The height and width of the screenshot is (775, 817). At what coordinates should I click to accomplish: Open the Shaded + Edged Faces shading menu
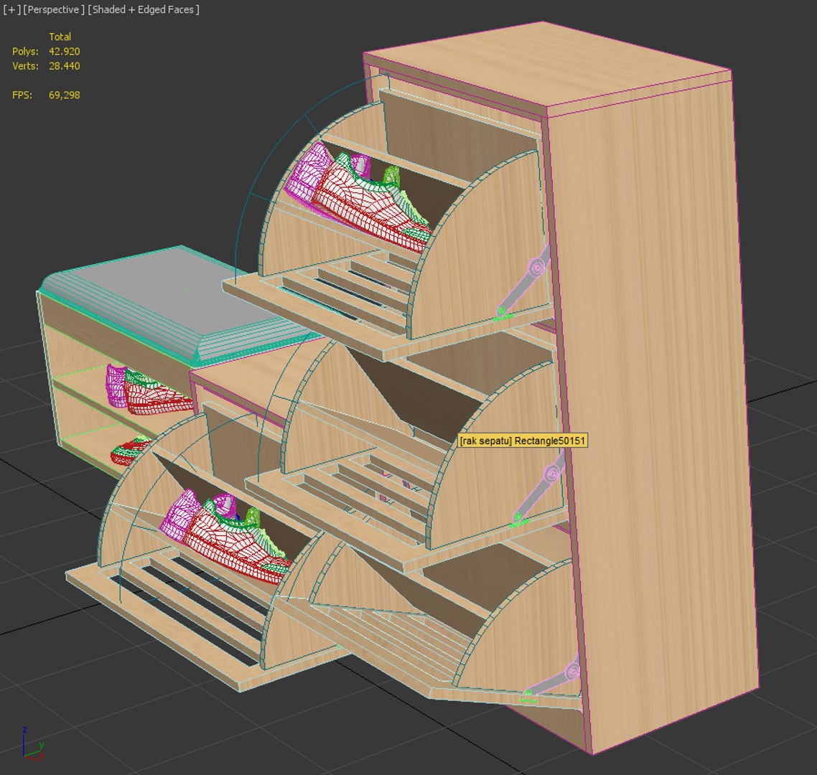pyautogui.click(x=144, y=9)
